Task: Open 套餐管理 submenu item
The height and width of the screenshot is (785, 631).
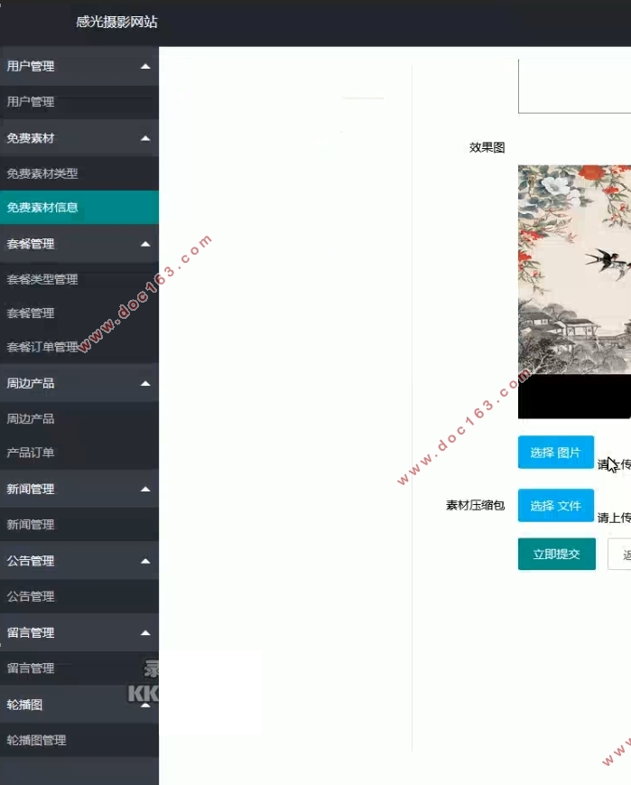Action: click(x=79, y=313)
